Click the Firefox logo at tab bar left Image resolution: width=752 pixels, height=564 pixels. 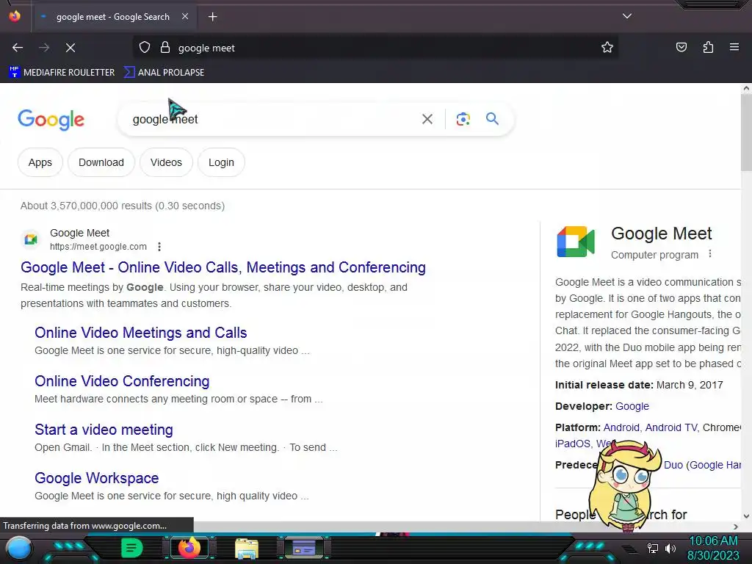[x=15, y=16]
